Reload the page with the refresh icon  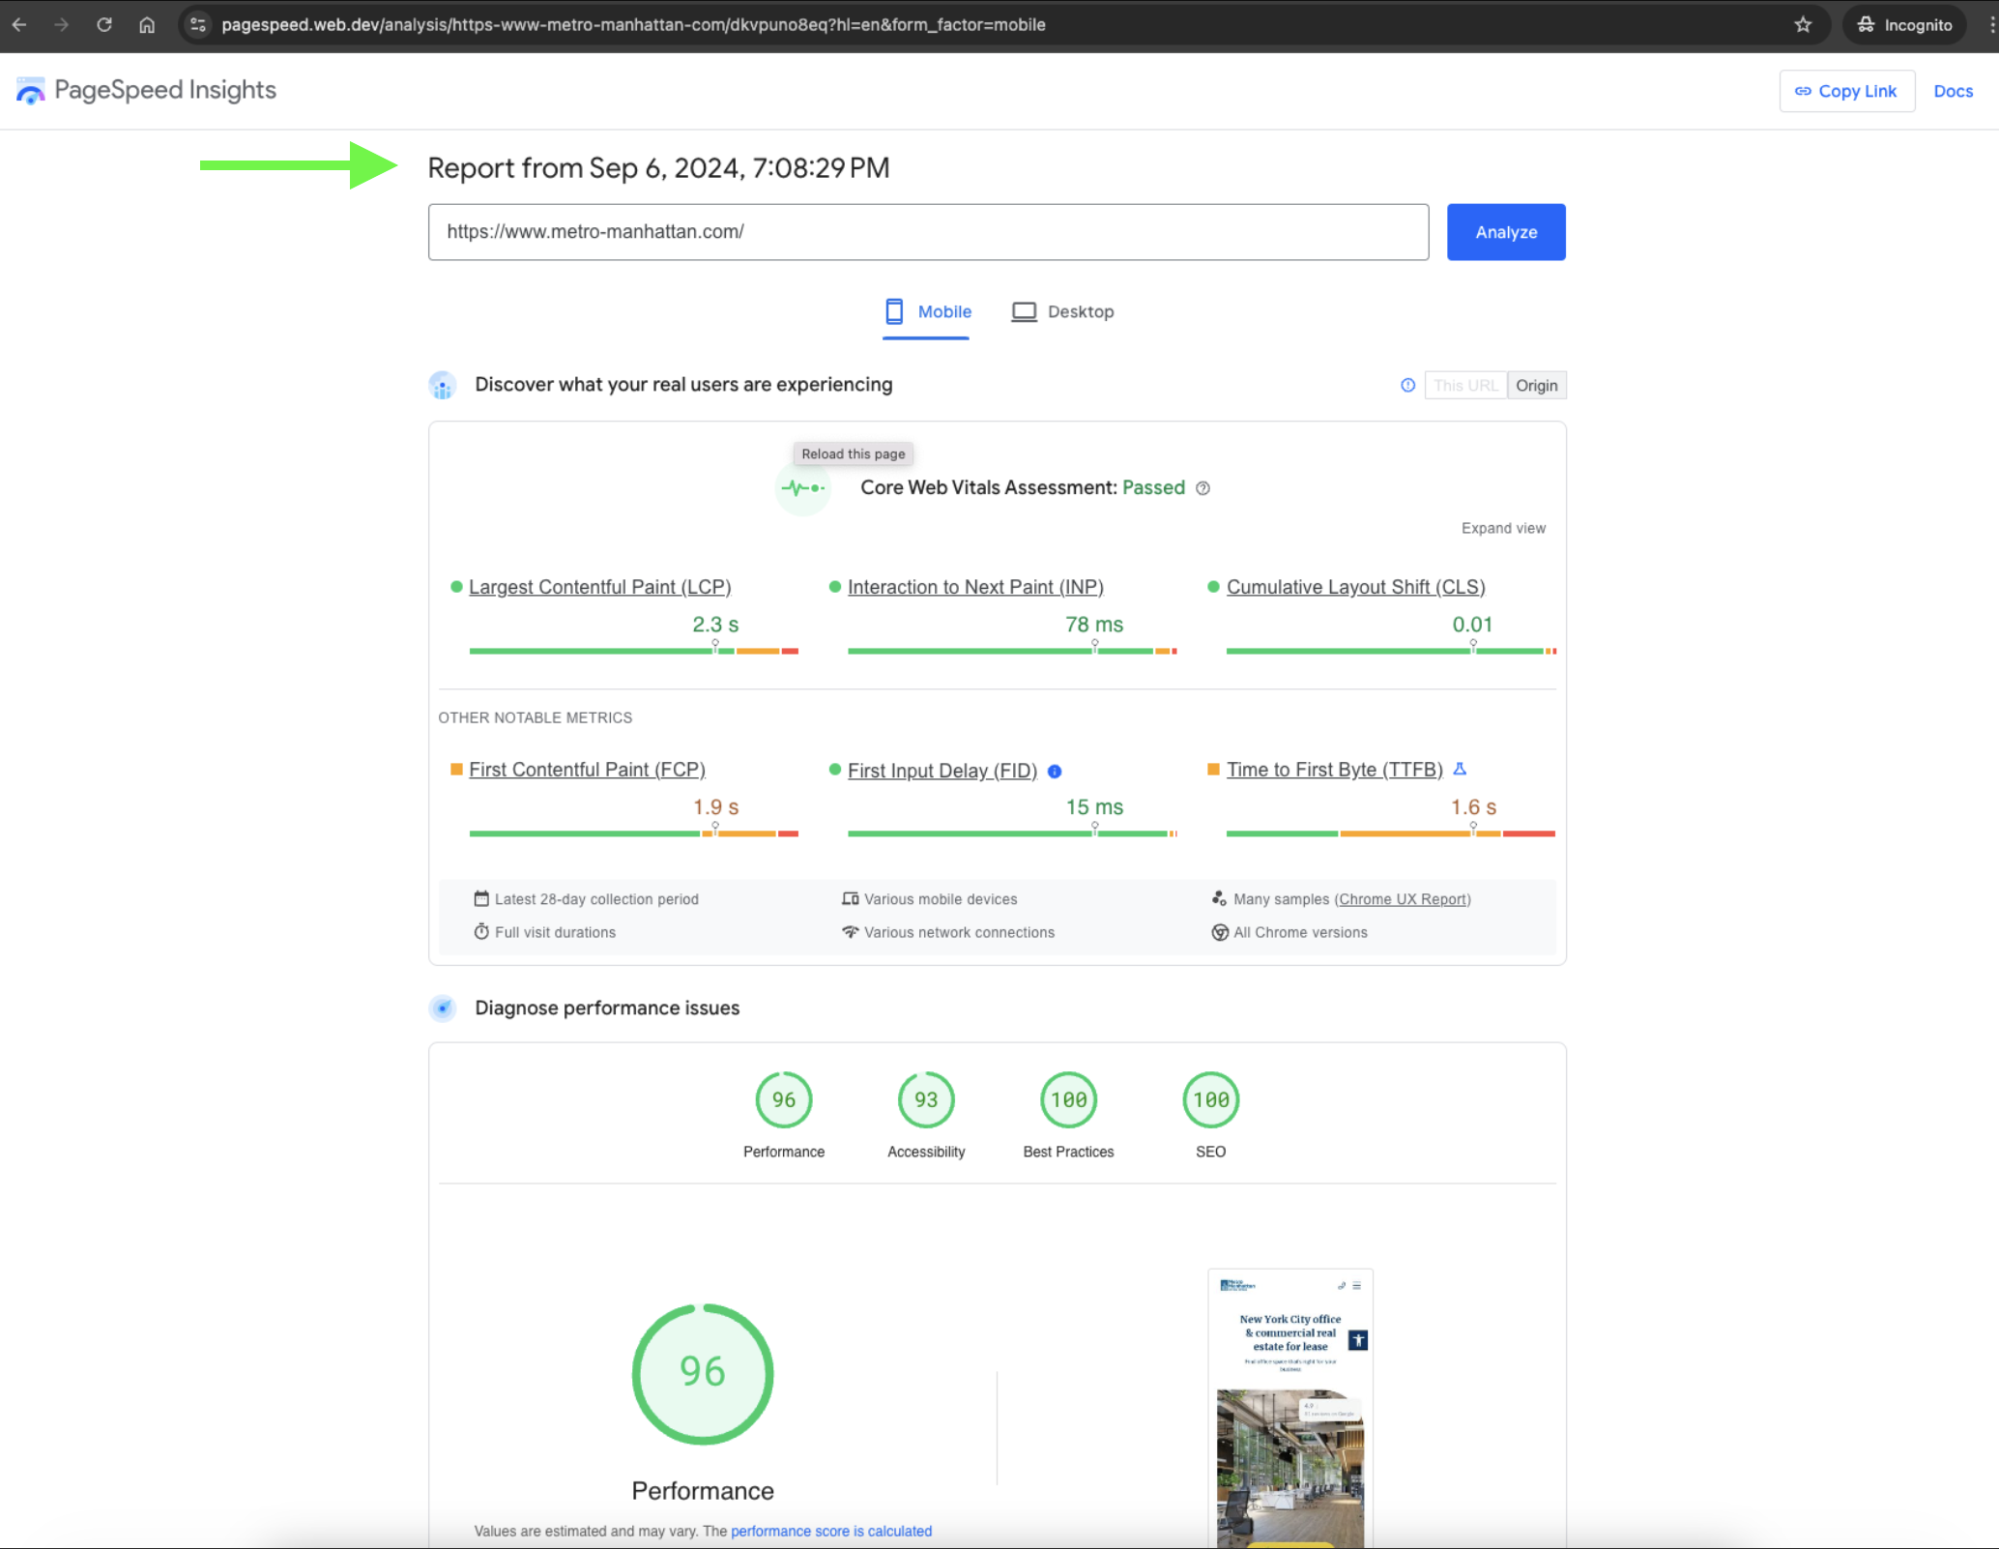(x=104, y=25)
